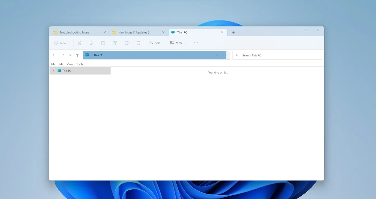Select This PC in navigation tree
Image resolution: width=376 pixels, height=199 pixels.
click(80, 71)
